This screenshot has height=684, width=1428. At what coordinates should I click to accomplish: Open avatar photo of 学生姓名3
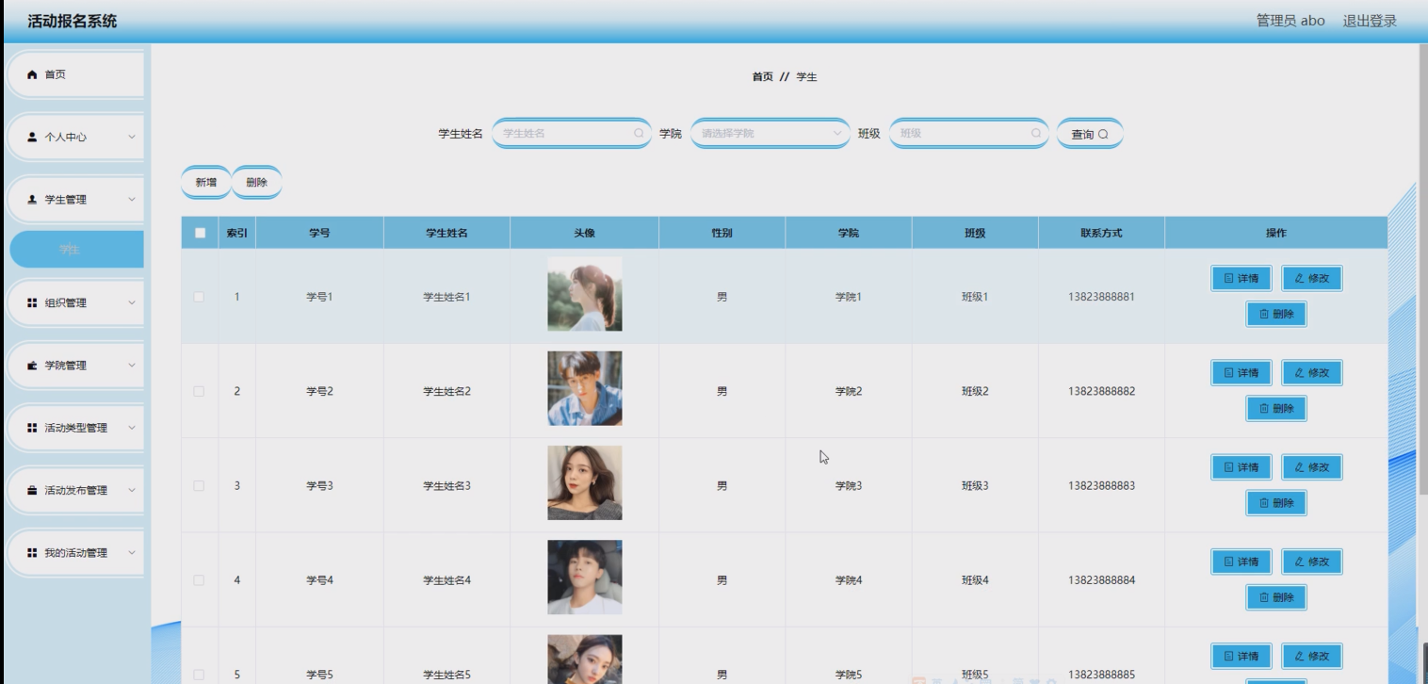coord(585,483)
